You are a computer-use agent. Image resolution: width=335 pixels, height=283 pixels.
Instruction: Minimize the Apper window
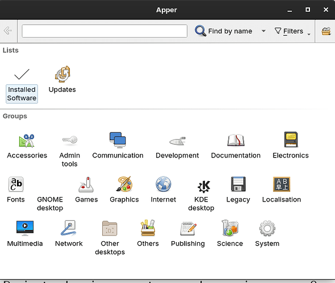pyautogui.click(x=290, y=10)
